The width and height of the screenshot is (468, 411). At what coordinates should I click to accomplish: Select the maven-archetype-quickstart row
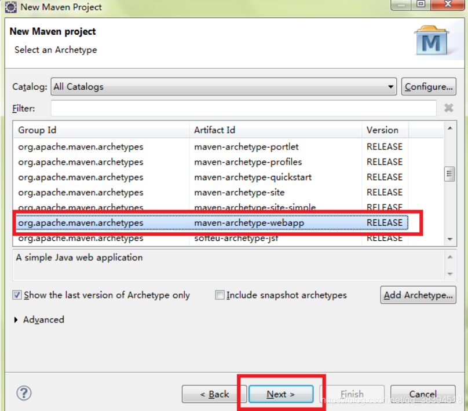coord(211,177)
